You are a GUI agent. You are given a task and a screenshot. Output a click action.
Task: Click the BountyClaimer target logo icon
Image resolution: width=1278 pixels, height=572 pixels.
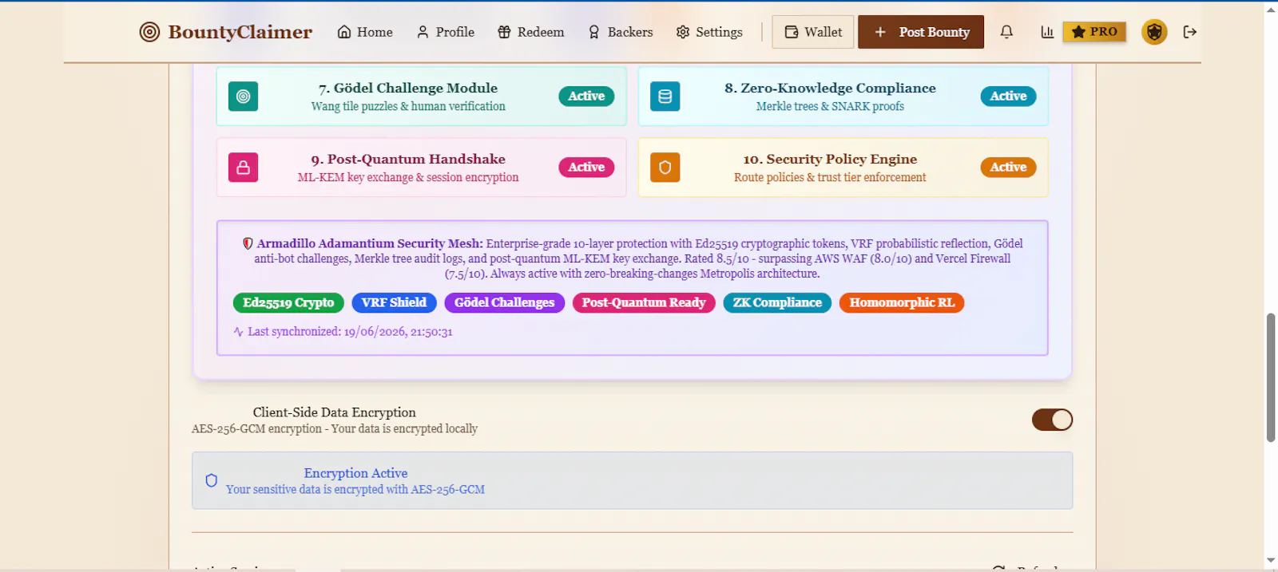point(149,32)
